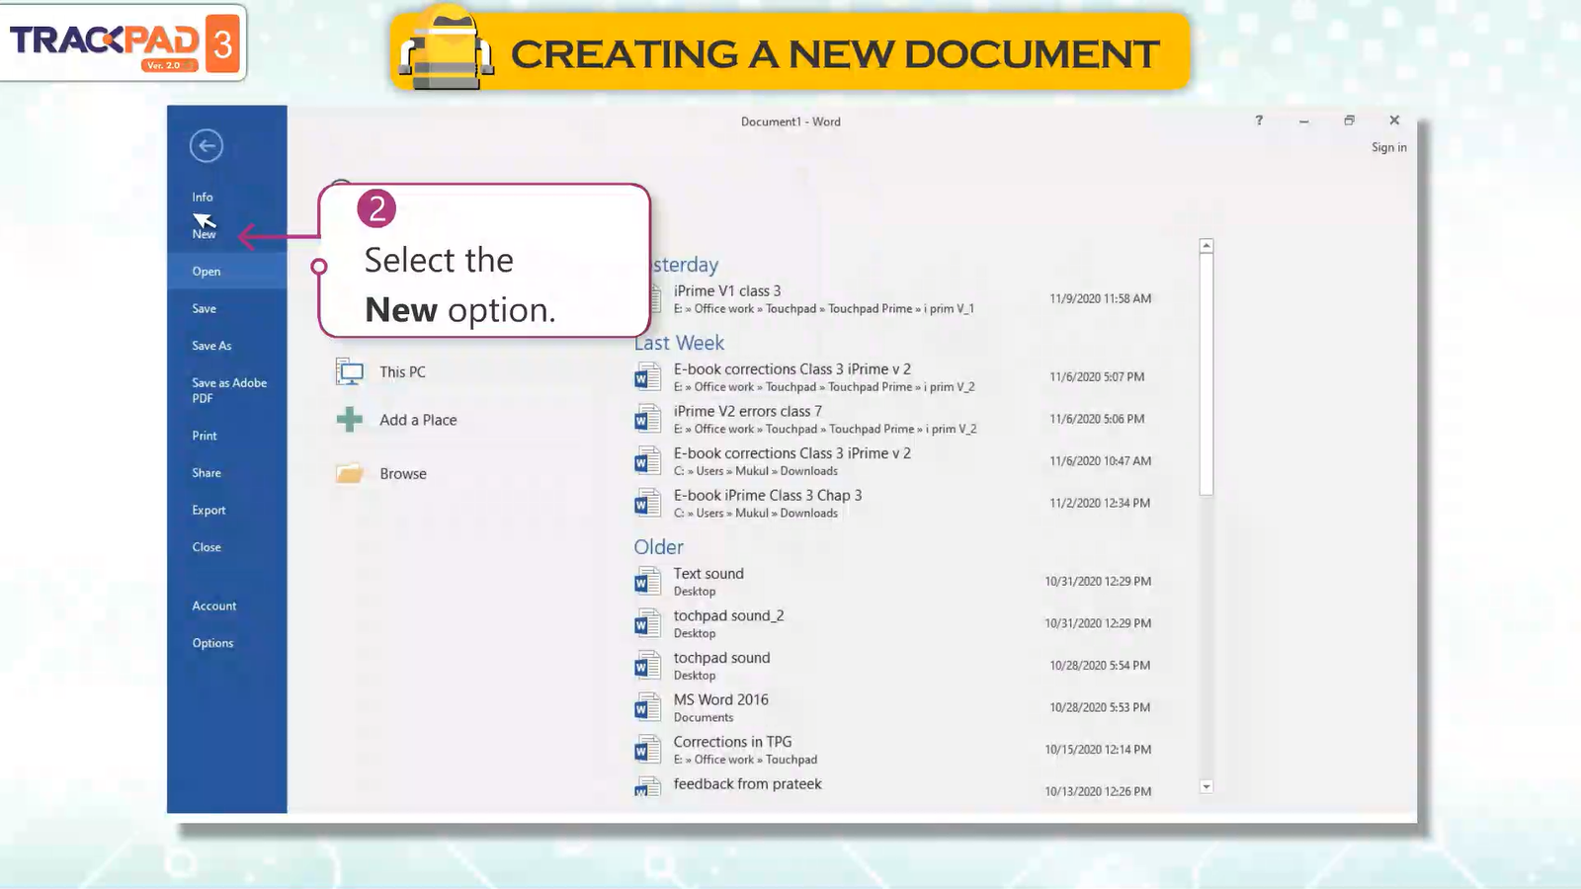Click the recent documents scrollbar thumb
This screenshot has width=1581, height=889.
click(x=1207, y=374)
